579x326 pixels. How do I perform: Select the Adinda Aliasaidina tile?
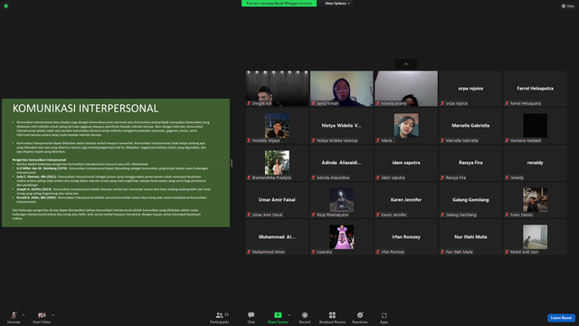point(342,163)
